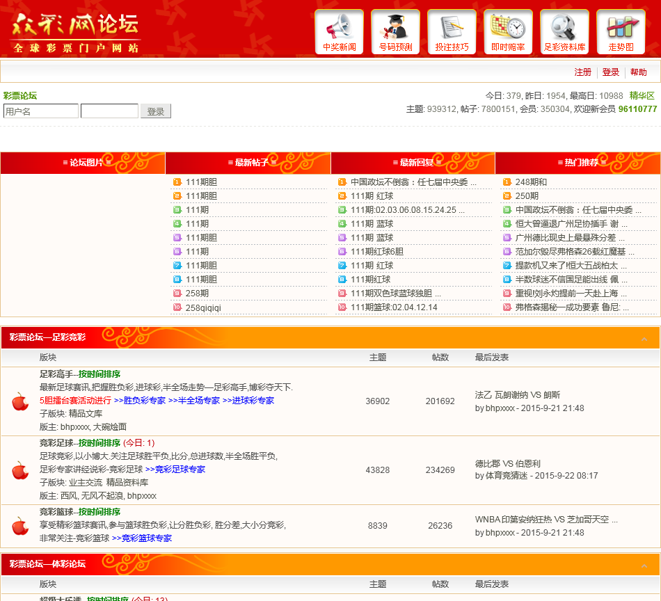661x601 pixels.
Task: Open reply 111期篮球:02.04.12.14
Action: [394, 307]
